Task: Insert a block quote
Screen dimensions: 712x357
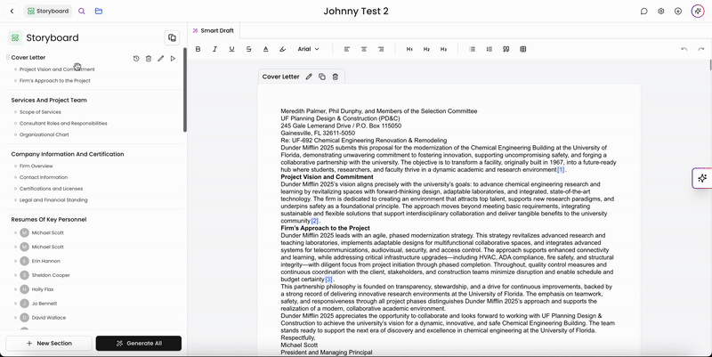Action: (x=506, y=49)
